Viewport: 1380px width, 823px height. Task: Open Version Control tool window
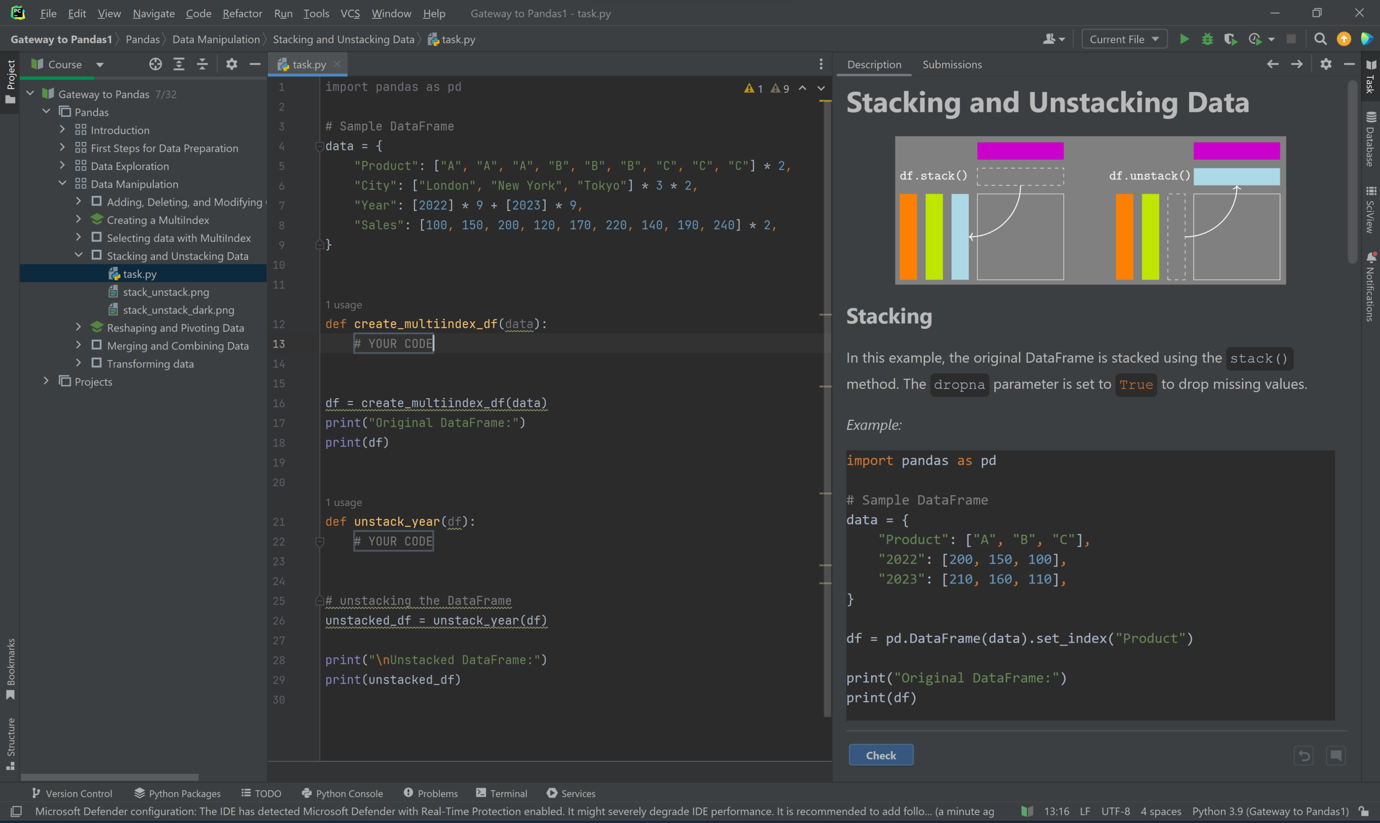click(x=71, y=793)
